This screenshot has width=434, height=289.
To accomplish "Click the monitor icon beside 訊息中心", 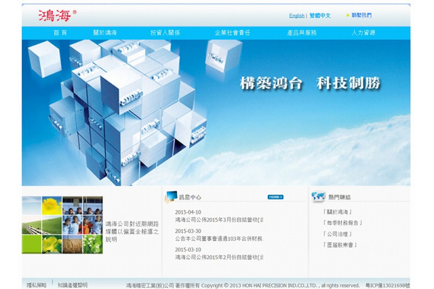I will 171,197.
